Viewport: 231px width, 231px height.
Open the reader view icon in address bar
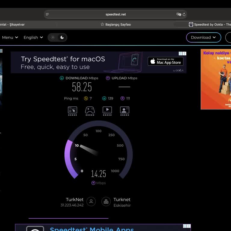pyautogui.click(x=47, y=14)
